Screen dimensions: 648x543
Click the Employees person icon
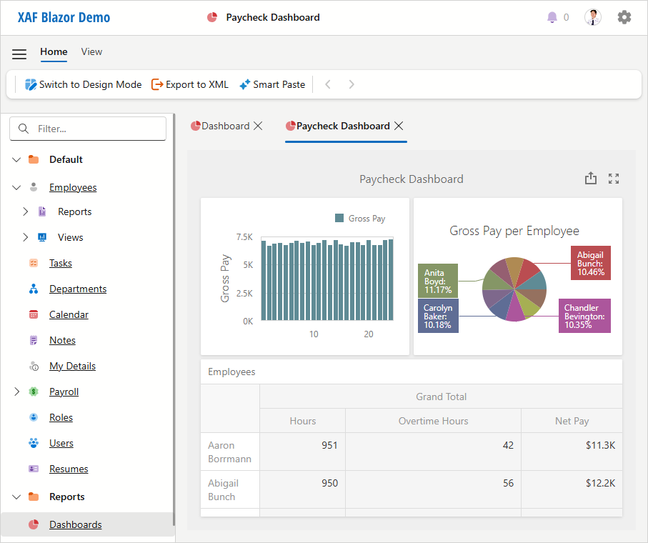coord(34,187)
